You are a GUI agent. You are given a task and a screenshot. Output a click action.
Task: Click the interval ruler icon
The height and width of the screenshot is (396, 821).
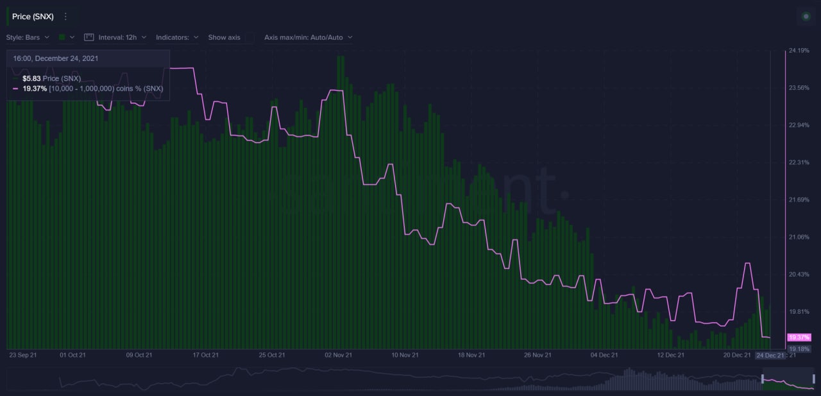(x=89, y=37)
